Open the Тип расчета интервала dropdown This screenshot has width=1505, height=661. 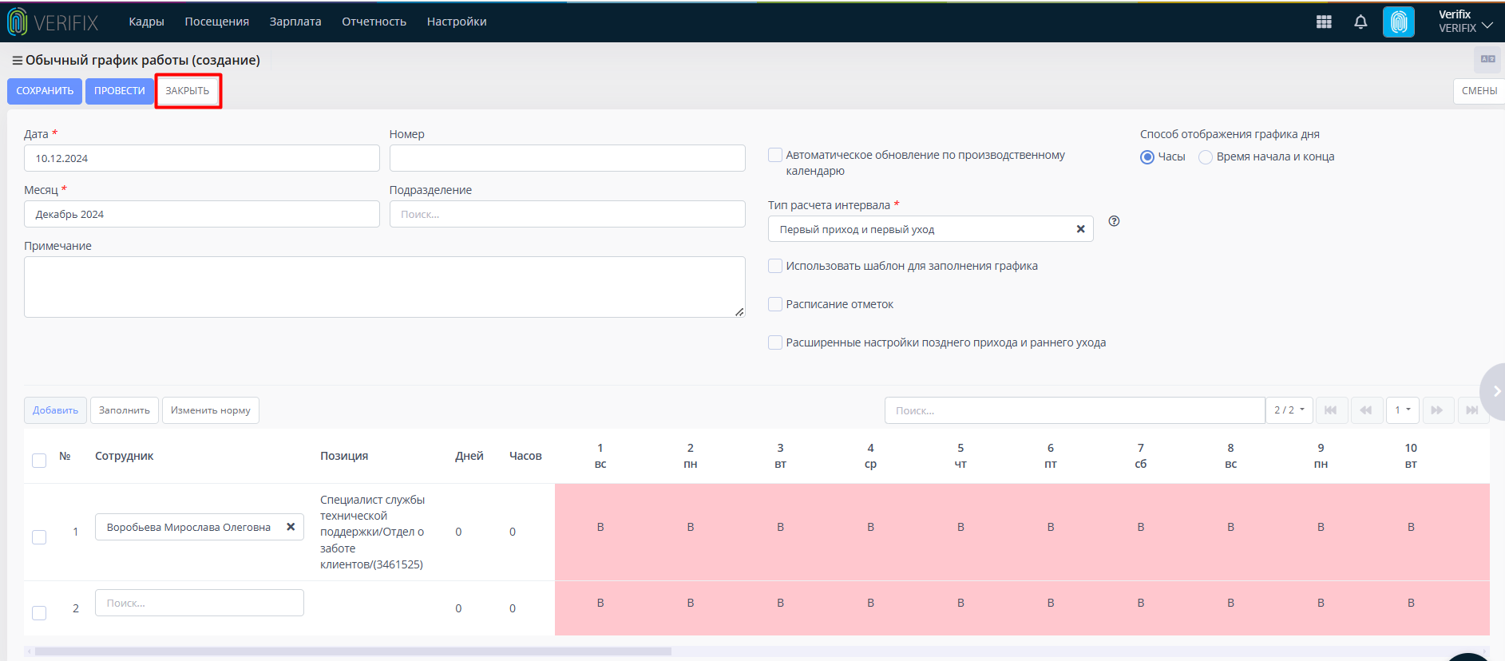[x=930, y=229]
